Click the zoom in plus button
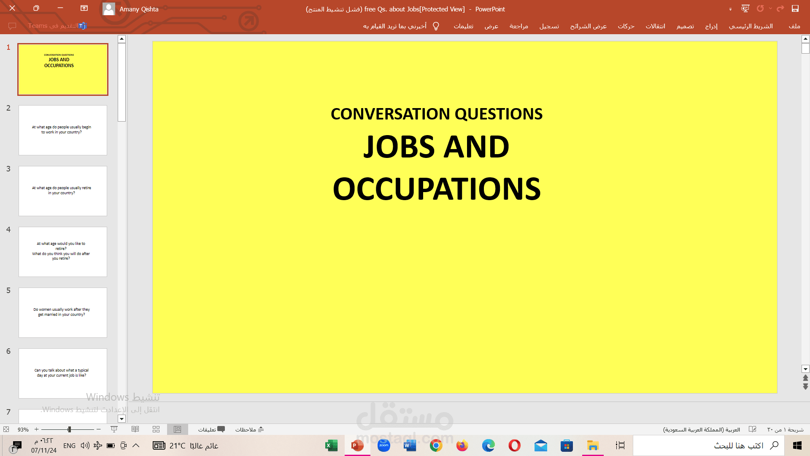 pos(37,429)
